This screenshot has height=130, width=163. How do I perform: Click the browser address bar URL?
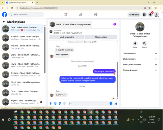point(39,8)
